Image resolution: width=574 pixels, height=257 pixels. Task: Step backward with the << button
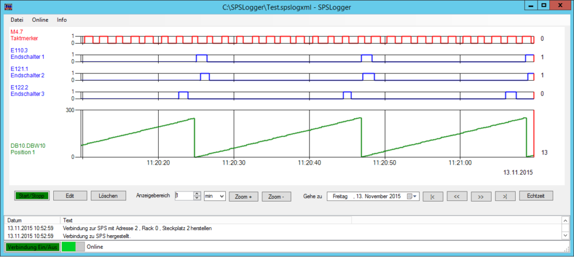point(456,197)
